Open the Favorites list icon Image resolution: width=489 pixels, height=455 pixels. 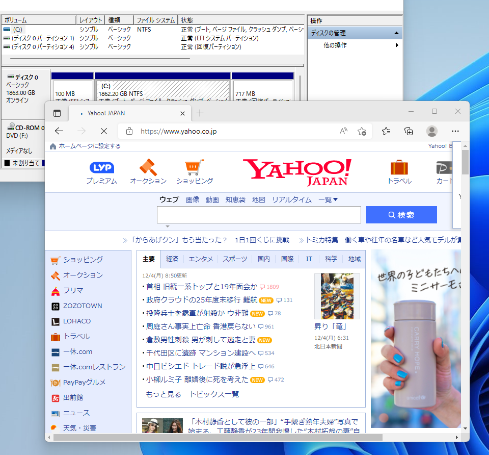(x=386, y=131)
